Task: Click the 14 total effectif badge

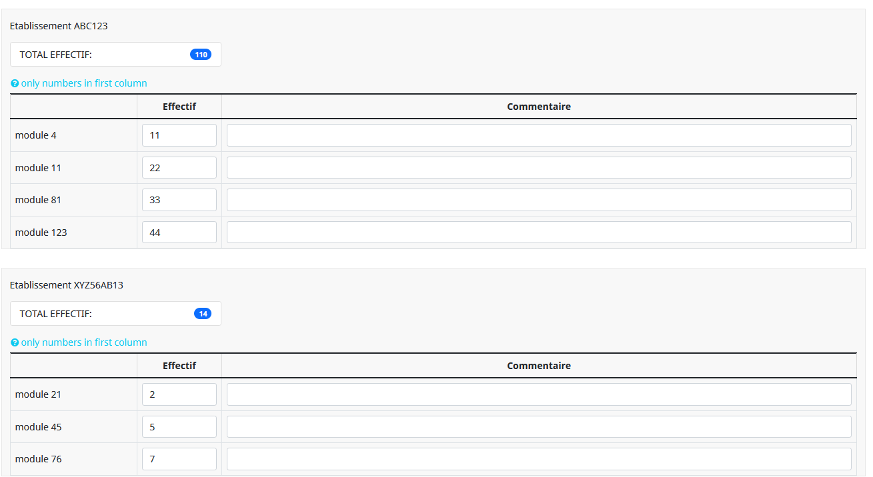Action: [203, 314]
